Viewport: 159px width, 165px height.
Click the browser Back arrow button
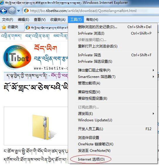pos(4,11)
